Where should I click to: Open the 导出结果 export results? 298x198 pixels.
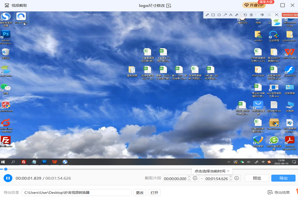[279, 192]
